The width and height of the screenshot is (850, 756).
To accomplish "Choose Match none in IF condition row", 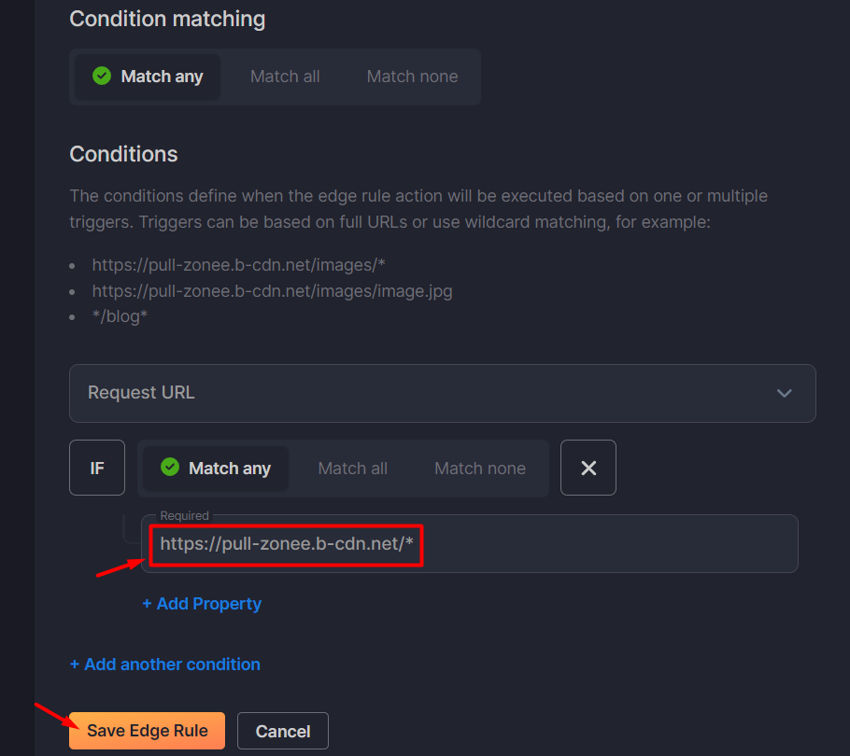I will pos(480,469).
